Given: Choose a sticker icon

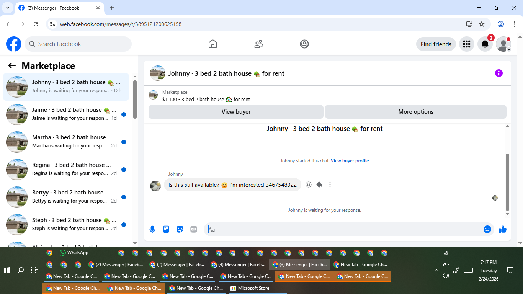Looking at the screenshot, I should [x=180, y=229].
